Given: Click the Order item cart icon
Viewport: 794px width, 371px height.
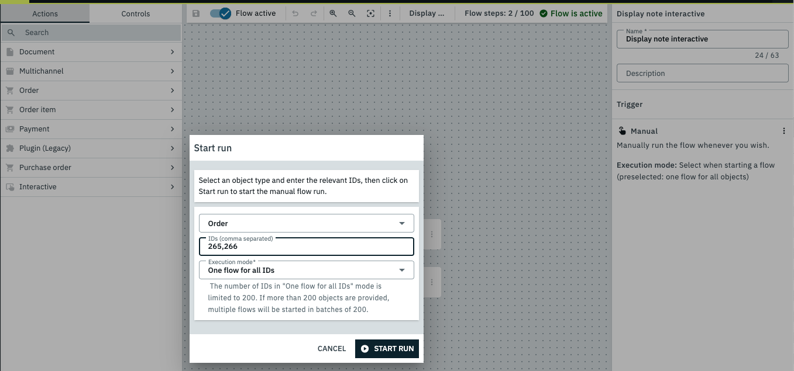Looking at the screenshot, I should click(10, 110).
